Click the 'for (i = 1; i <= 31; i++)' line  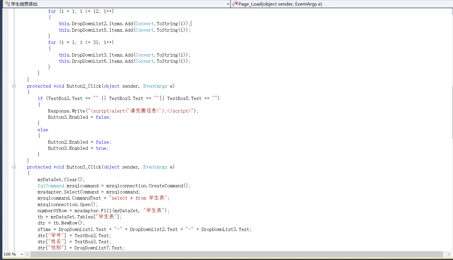[81, 42]
